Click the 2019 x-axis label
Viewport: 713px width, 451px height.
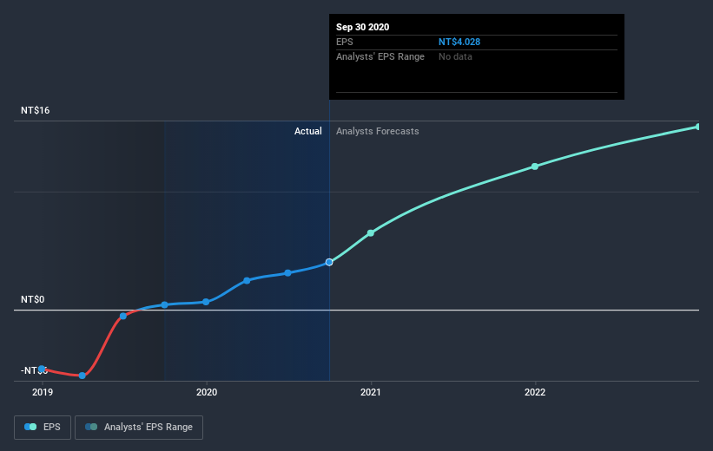click(x=42, y=392)
